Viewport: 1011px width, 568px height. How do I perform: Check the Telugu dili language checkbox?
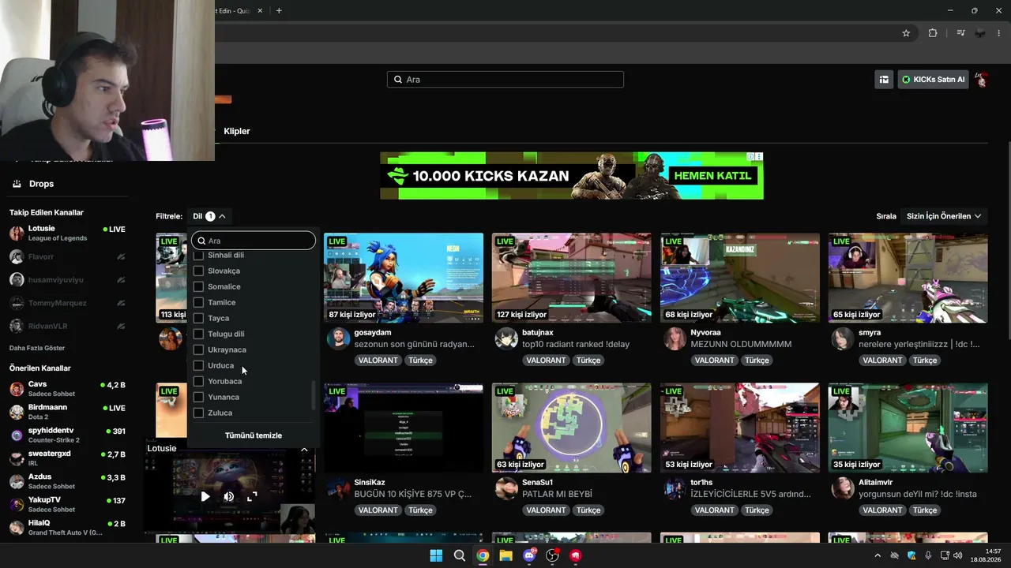(x=198, y=334)
